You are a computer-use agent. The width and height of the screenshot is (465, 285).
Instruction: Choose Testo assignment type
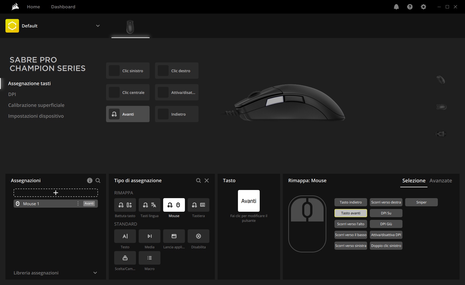[x=125, y=236]
